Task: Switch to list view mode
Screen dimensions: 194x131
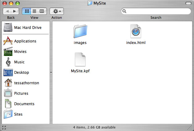Action: coord(35,11)
